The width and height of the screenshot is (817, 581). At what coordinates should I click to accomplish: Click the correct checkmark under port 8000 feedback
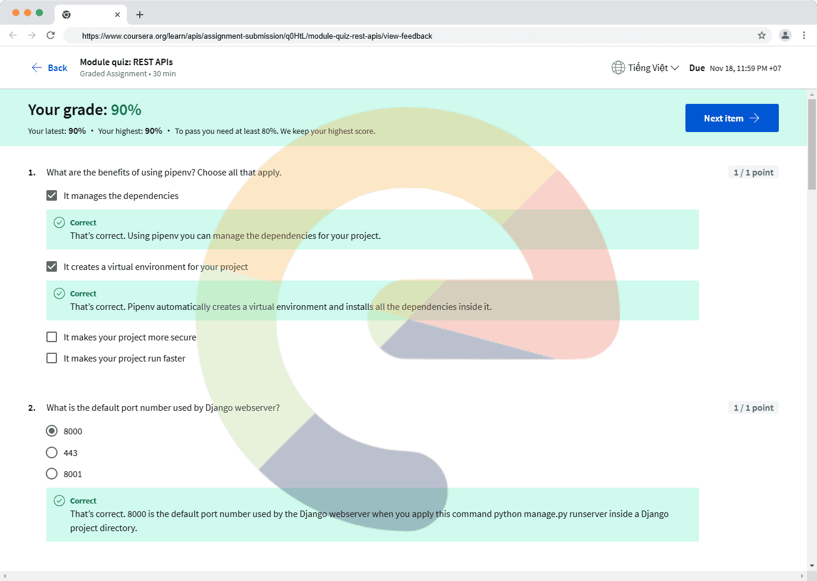tap(59, 501)
